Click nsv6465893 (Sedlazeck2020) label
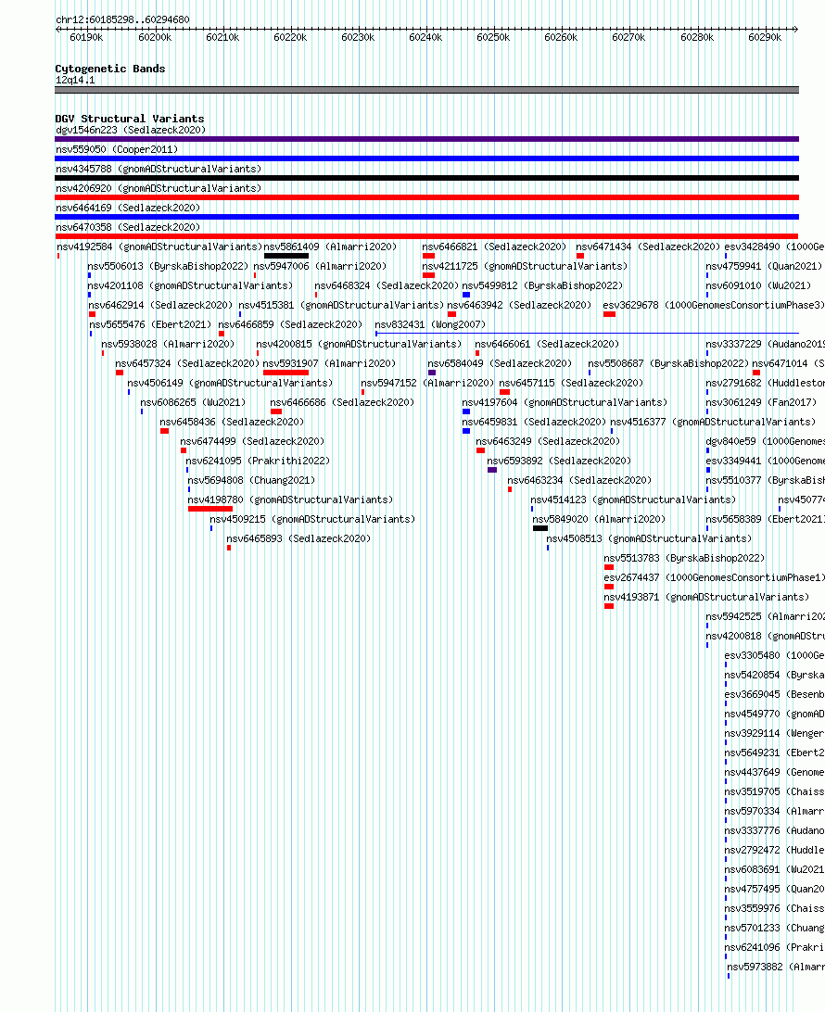This screenshot has height=1012, width=825. coord(298,538)
